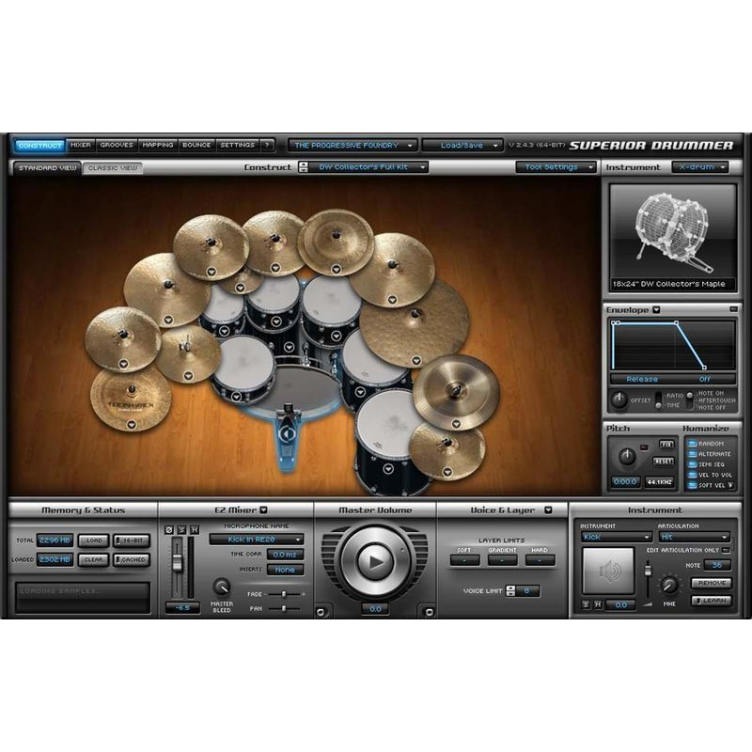Open the Envelope panel menu arrow

[x=656, y=310]
